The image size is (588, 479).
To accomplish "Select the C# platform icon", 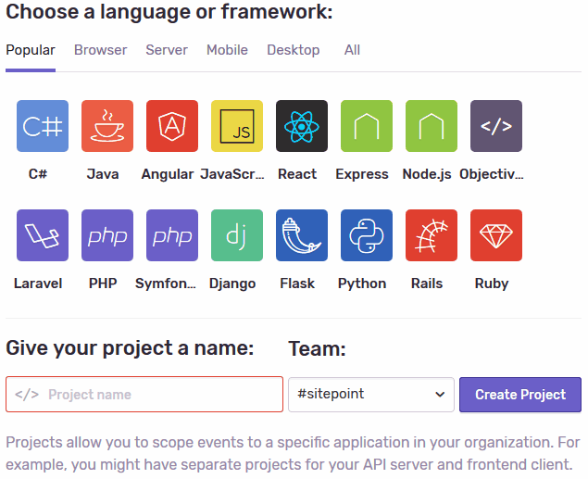I will coord(43,126).
